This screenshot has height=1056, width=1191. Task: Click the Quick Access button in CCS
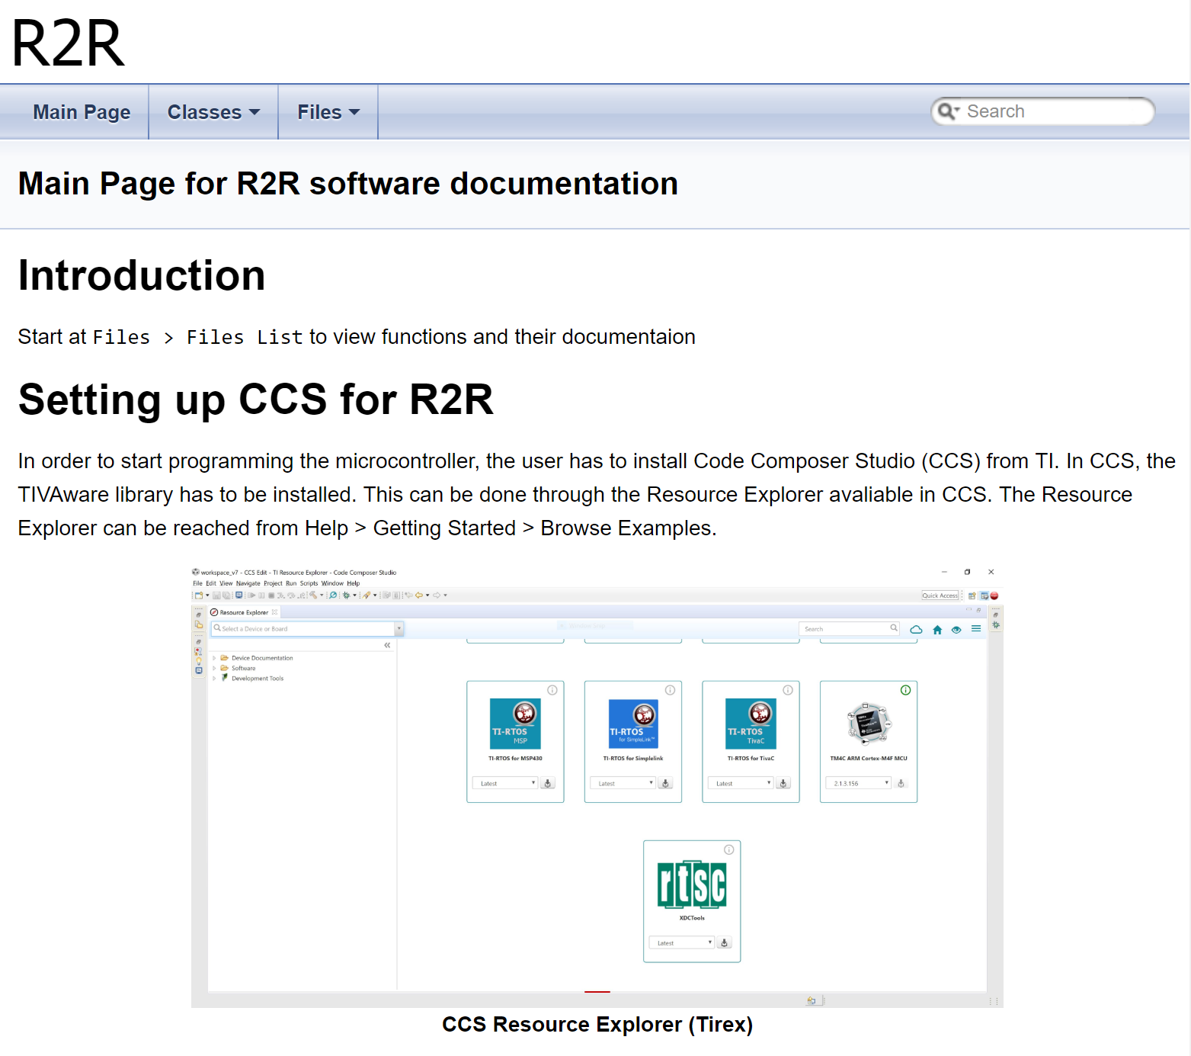[939, 595]
